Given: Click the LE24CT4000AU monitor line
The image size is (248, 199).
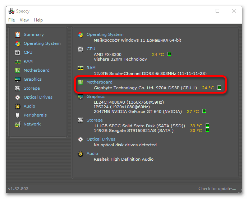Looking at the screenshot, I should [129, 102].
